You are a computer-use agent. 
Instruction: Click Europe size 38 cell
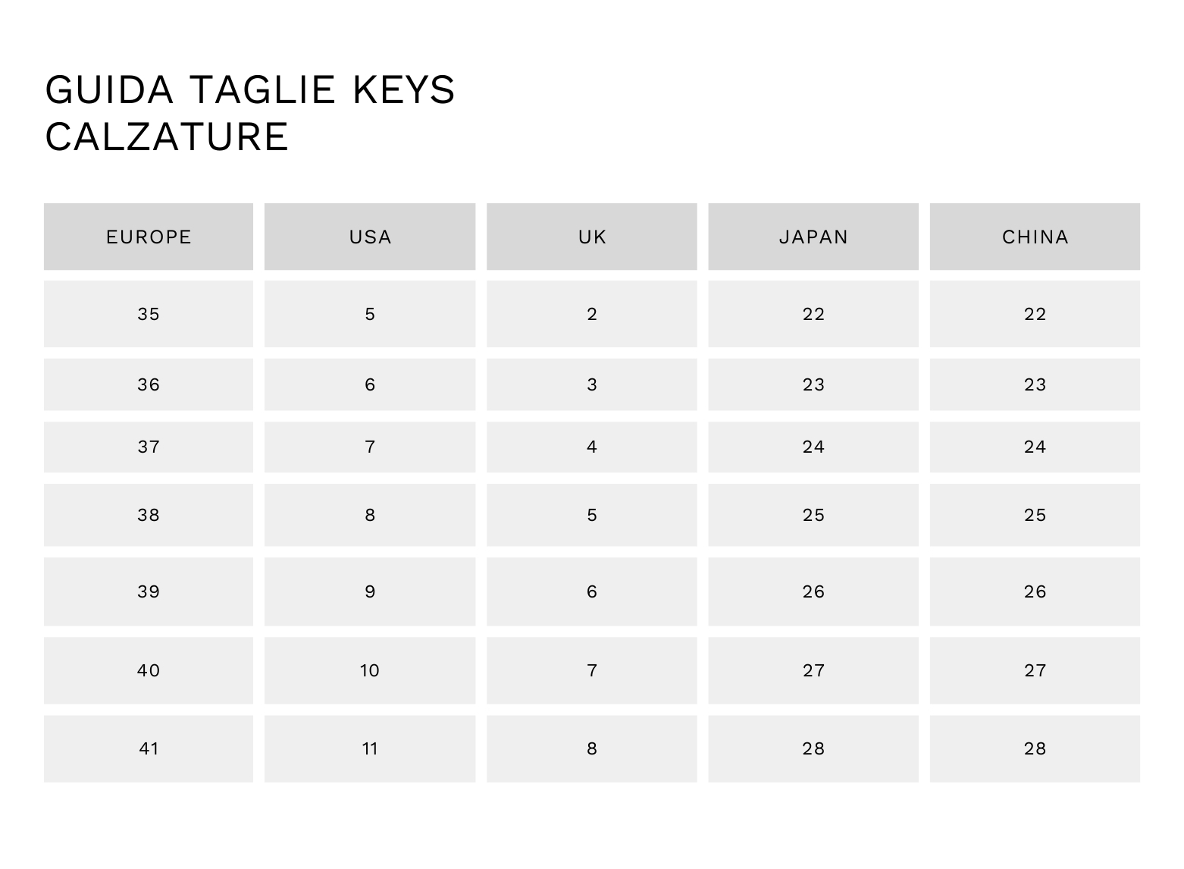coord(149,515)
